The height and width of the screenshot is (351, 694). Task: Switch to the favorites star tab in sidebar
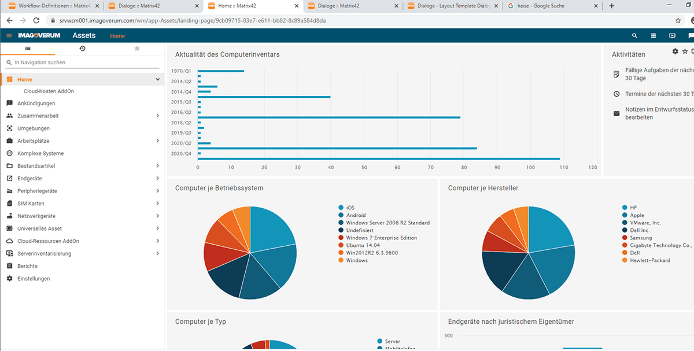pos(137,49)
